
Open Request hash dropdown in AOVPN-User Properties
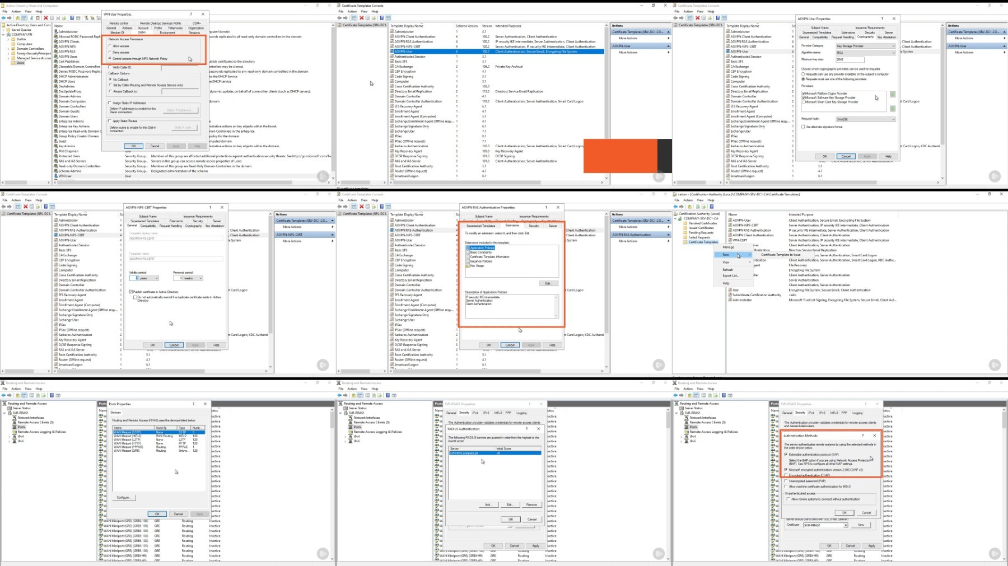click(x=865, y=119)
